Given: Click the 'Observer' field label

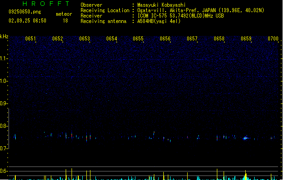Looking at the screenshot, I should pyautogui.click(x=91, y=5).
